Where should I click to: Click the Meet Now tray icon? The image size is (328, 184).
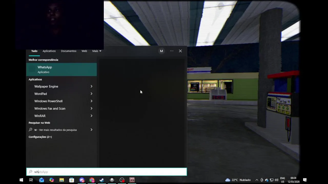coord(262,180)
